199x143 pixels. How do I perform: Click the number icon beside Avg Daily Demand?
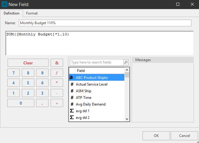72,104
